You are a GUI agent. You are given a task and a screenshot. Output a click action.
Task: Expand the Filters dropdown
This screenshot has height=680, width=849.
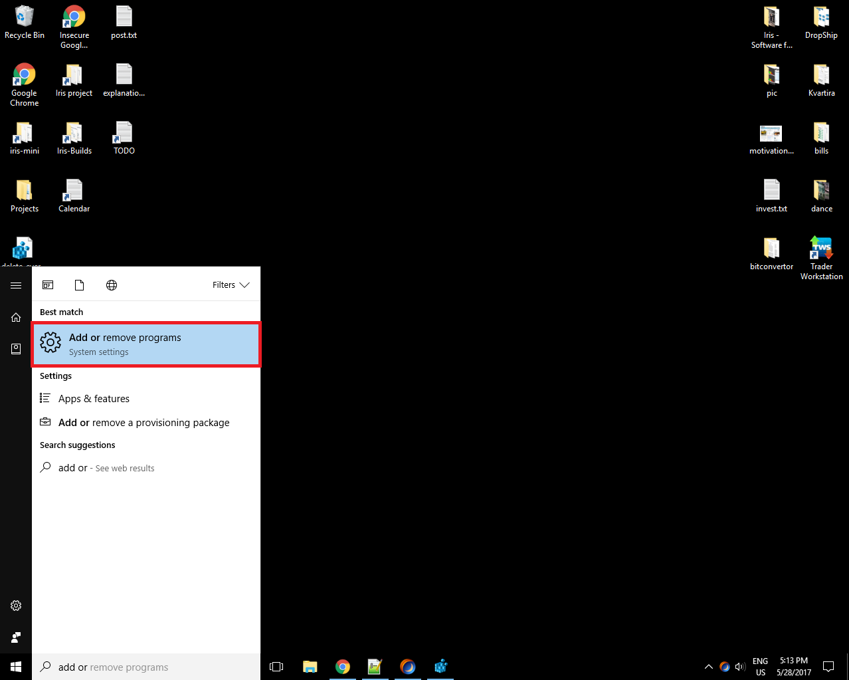tap(231, 285)
